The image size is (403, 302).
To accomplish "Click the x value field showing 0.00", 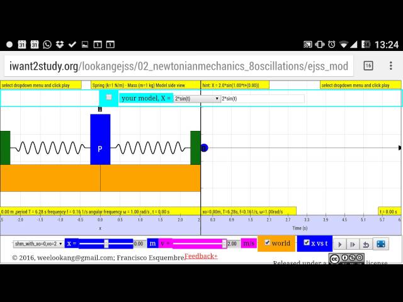I will tap(139, 243).
